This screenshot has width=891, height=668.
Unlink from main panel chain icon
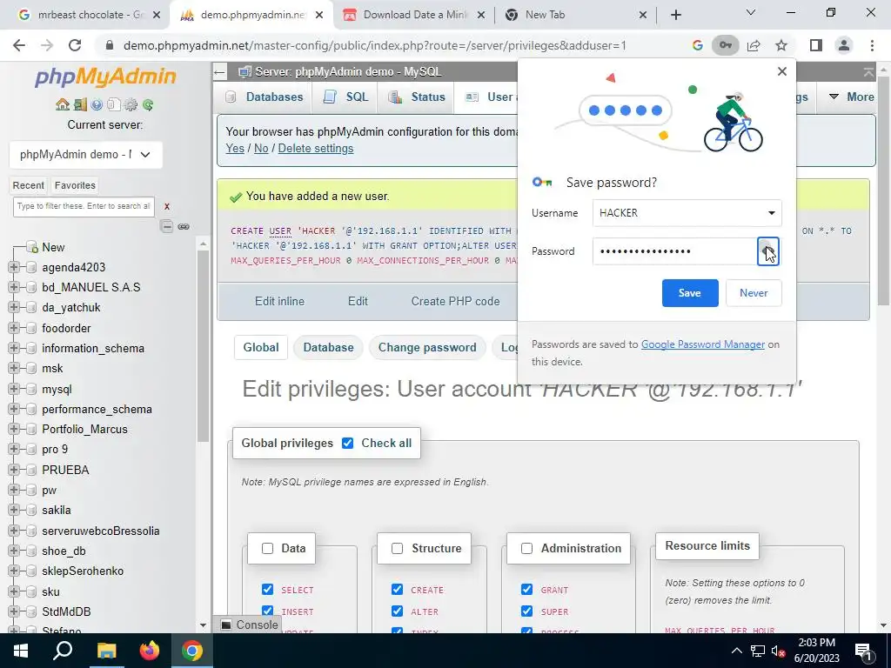tap(184, 227)
